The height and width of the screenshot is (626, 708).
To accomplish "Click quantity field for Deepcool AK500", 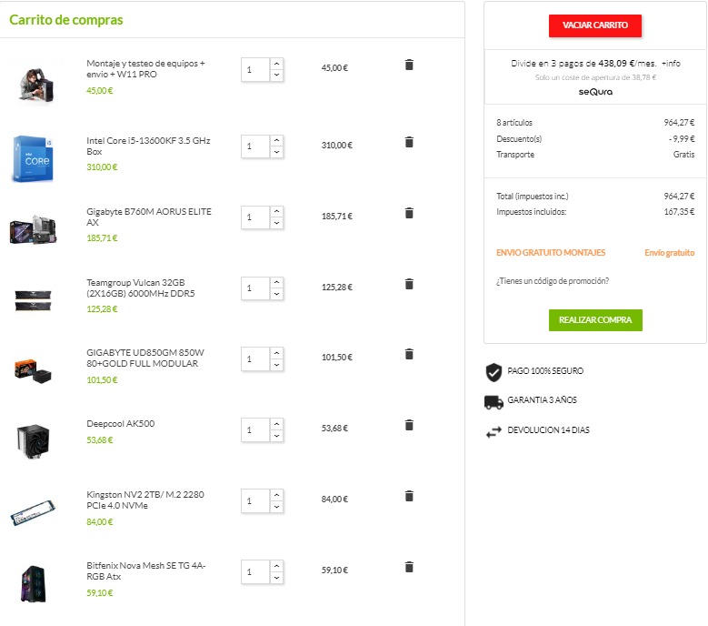I will (255, 429).
